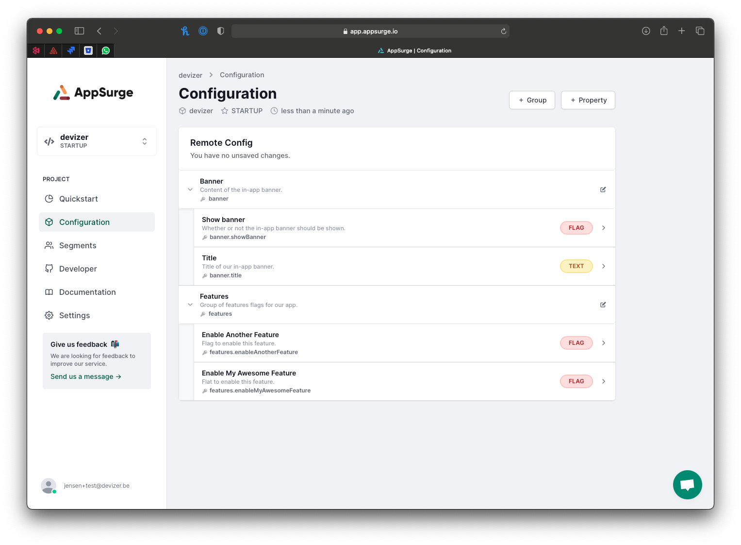Edit the Banner group with pencil icon
Viewport: 741px width, 545px height.
603,189
